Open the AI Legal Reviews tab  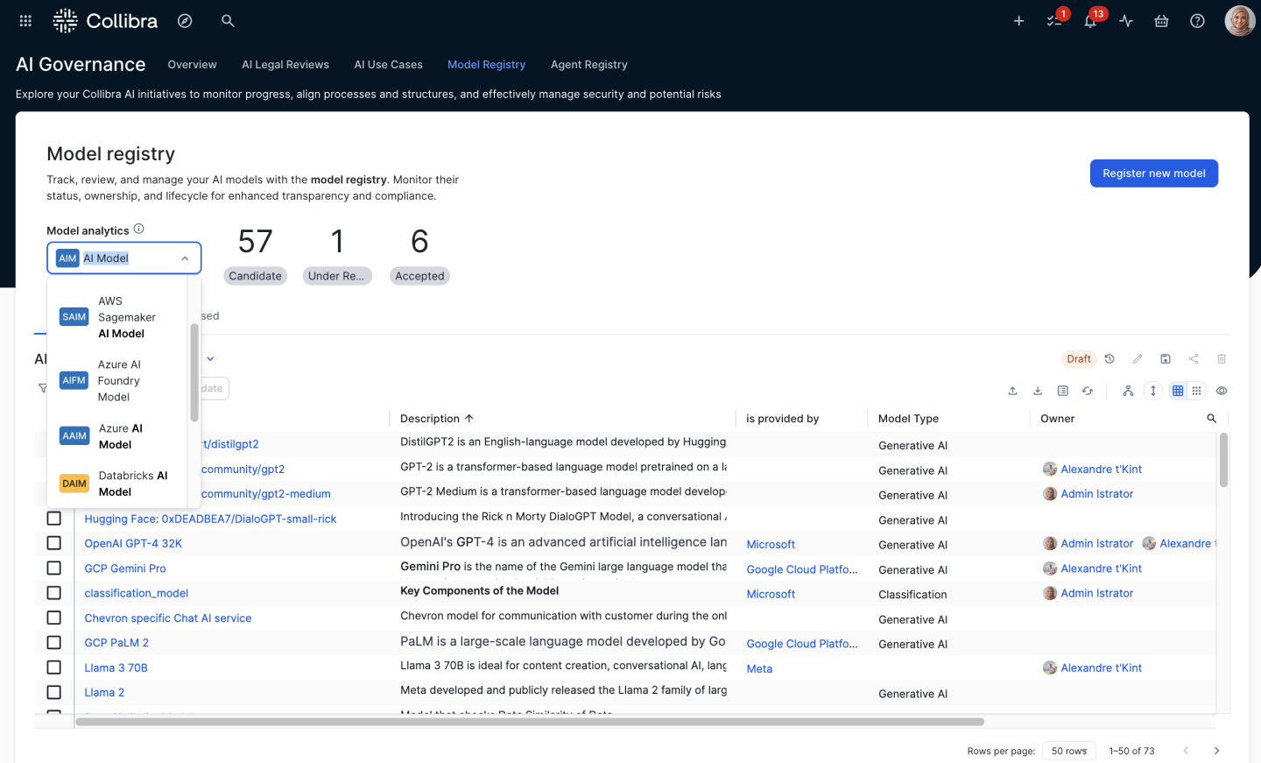(285, 65)
